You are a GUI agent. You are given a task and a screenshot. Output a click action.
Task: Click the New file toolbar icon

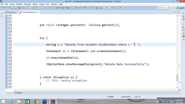click(2, 8)
